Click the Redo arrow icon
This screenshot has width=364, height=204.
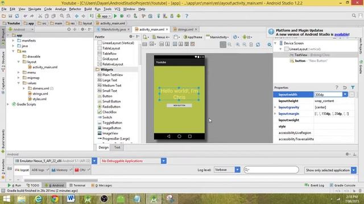[x=32, y=16]
